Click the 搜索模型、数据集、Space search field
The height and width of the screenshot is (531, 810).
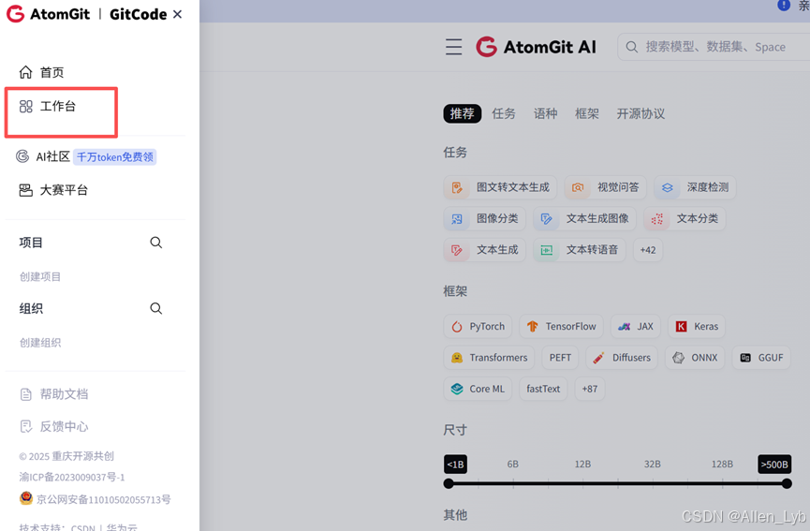point(715,47)
